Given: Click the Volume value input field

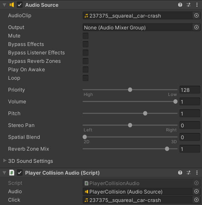Looking at the screenshot, I should click(190, 102).
